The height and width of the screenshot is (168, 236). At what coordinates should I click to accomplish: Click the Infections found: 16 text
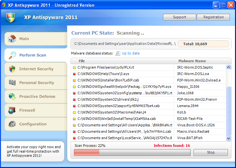(172, 146)
